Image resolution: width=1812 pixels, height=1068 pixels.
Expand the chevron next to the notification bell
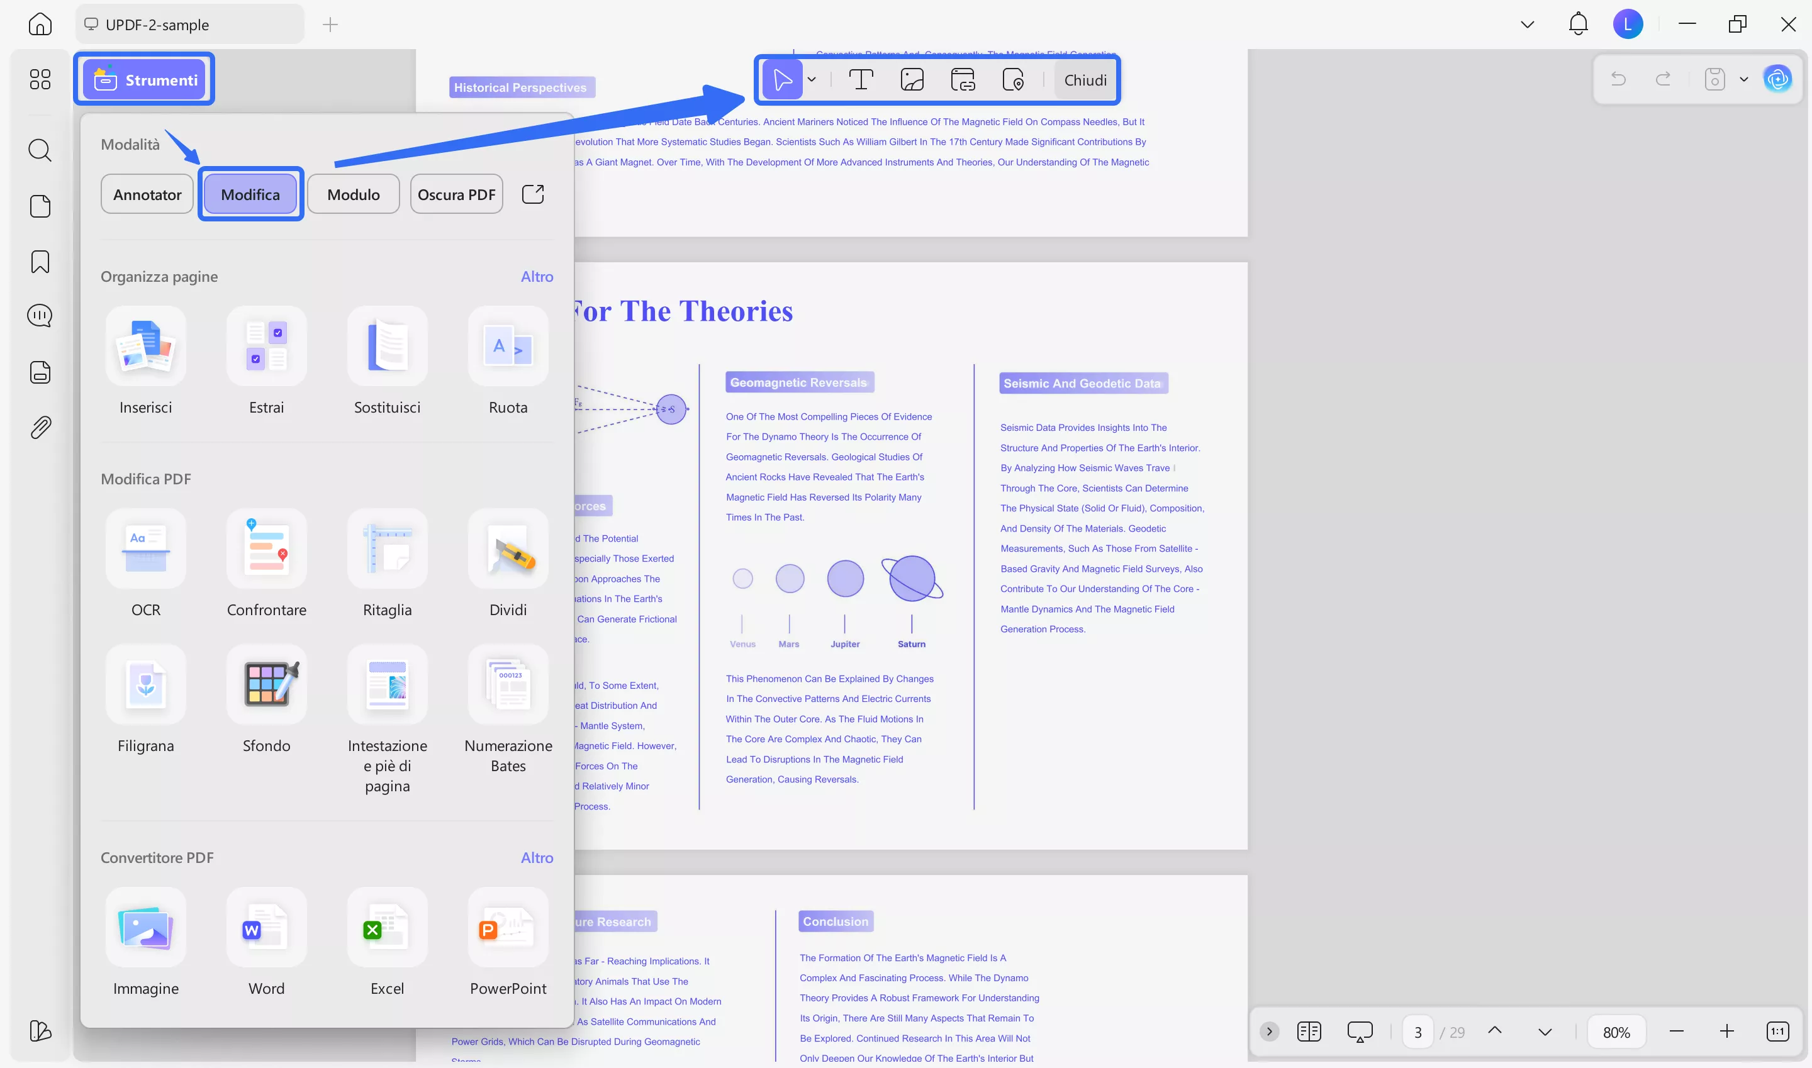pyautogui.click(x=1527, y=24)
